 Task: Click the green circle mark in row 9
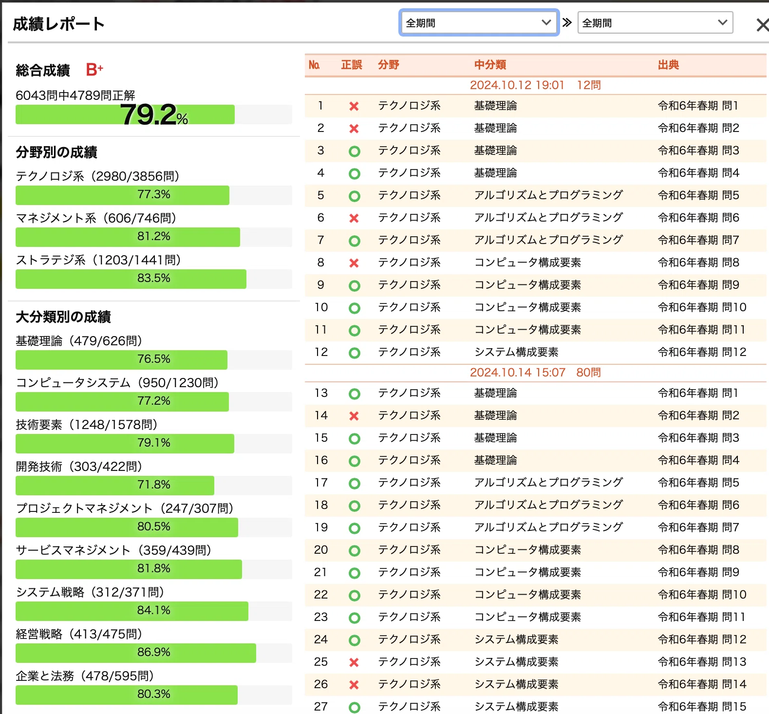(355, 285)
